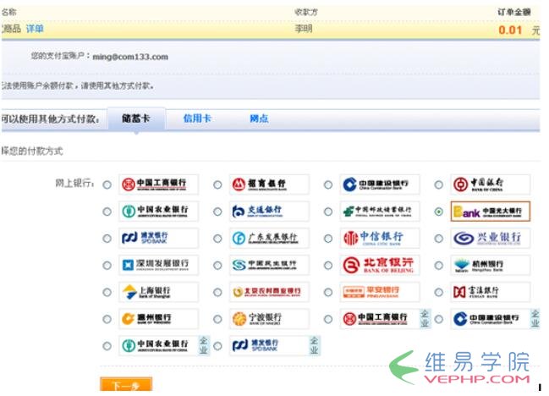This screenshot has width=549, height=396.
Task: Click the account email ming@com133.com
Action: (130, 57)
